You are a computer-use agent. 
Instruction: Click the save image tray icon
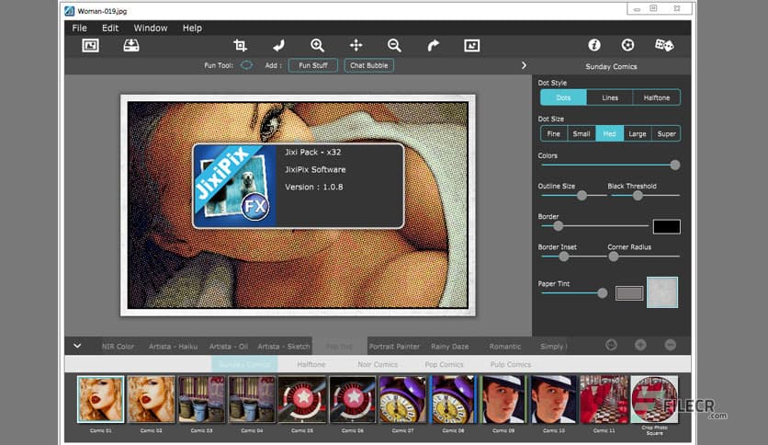(x=130, y=46)
